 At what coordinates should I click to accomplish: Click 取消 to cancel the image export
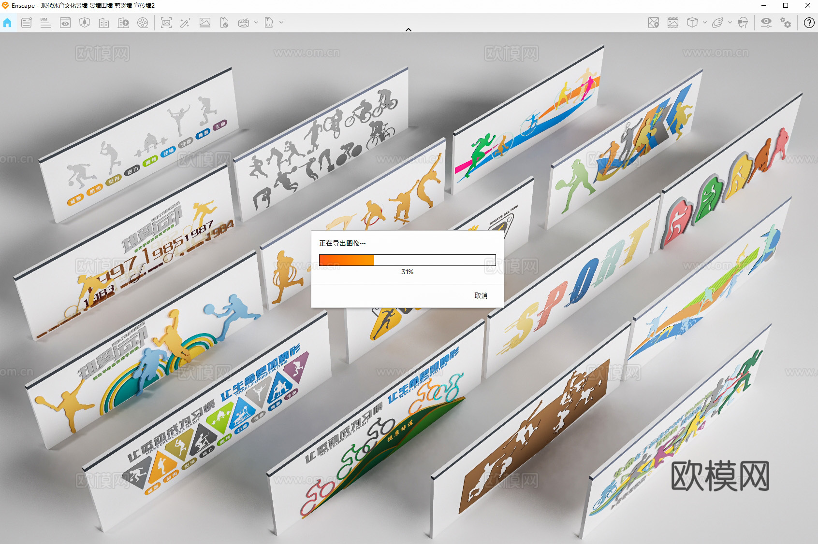[481, 295]
